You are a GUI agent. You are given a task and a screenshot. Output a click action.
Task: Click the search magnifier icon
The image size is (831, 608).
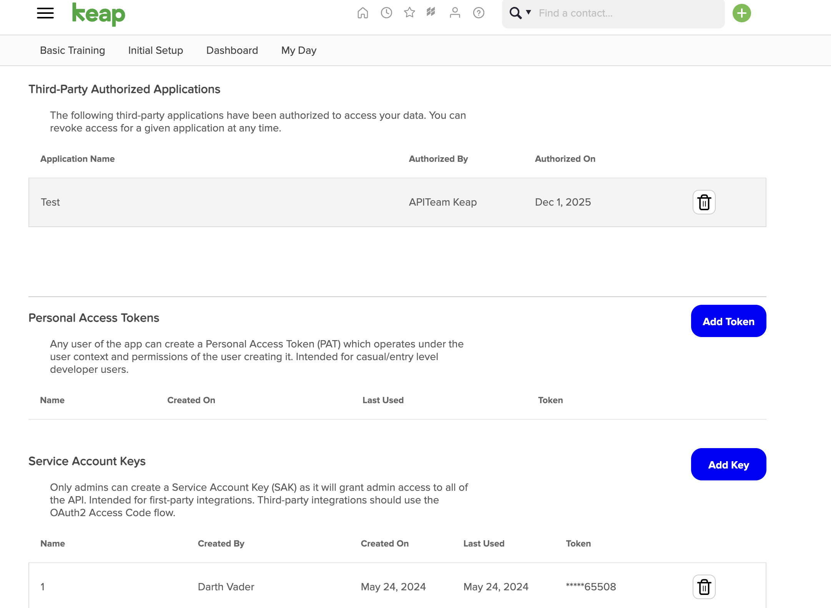(x=515, y=13)
